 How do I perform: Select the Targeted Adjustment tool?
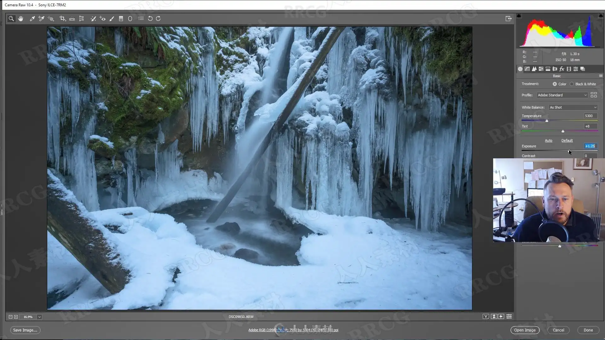pyautogui.click(x=51, y=19)
